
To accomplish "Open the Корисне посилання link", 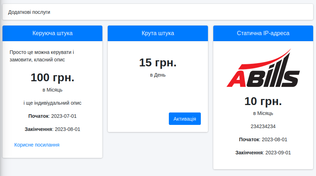I will click(37, 145).
